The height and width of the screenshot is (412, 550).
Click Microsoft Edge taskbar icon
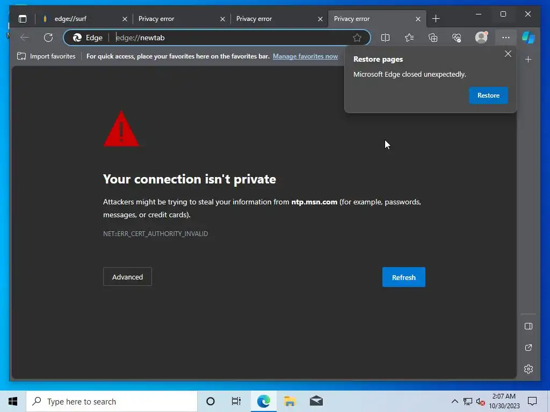(x=263, y=401)
